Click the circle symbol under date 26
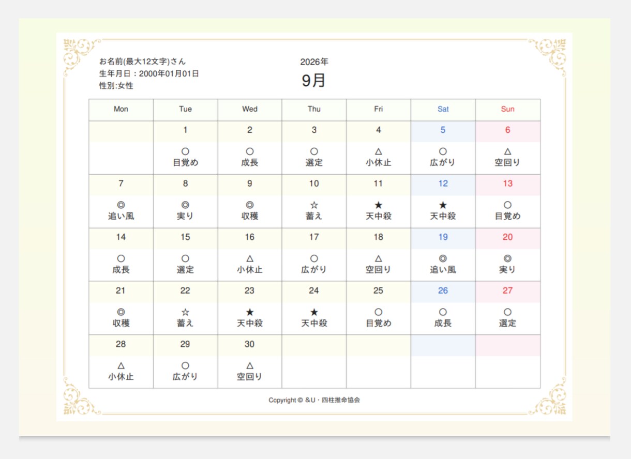631x459 pixels. tap(443, 312)
